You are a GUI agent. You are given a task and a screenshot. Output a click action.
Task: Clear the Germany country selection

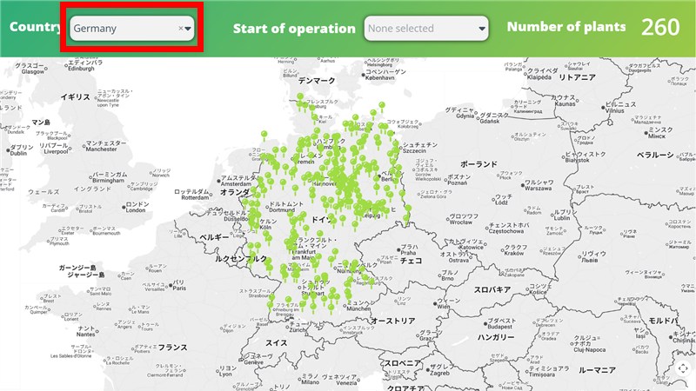coord(181,28)
